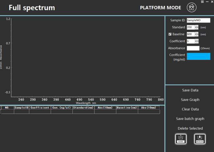The image size is (214, 152).
Task: Decrease the Standard wavelength value
Action: 197,29
